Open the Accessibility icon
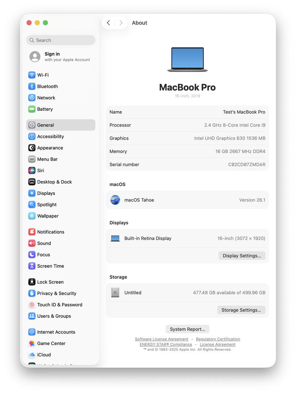296x394 pixels. pos(32,136)
